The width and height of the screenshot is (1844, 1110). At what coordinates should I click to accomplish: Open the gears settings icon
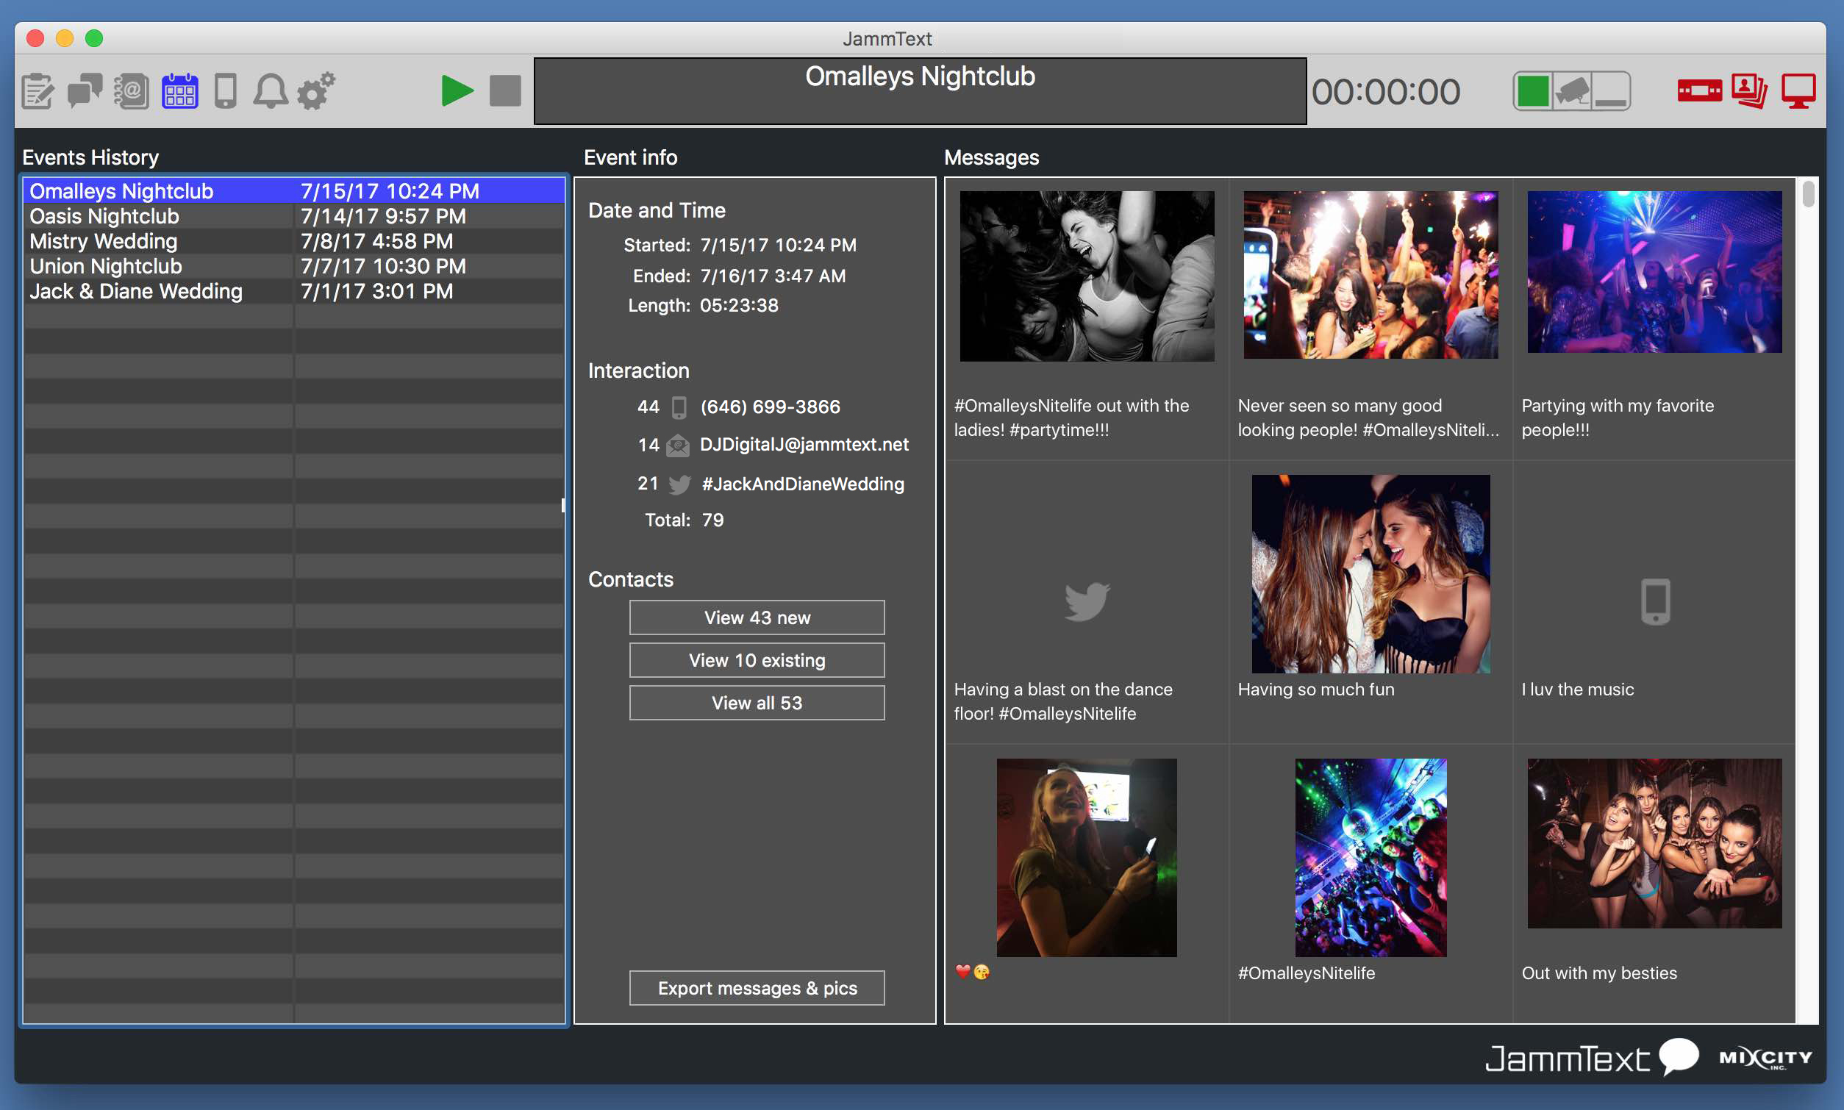coord(315,91)
